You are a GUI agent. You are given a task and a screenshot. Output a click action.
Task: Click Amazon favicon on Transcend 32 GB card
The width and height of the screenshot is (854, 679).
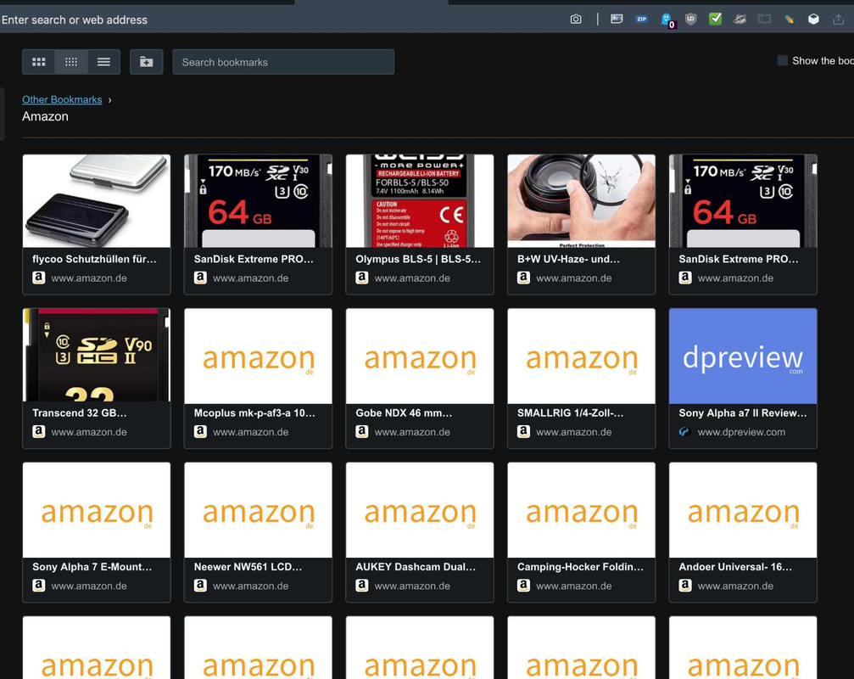pos(39,432)
